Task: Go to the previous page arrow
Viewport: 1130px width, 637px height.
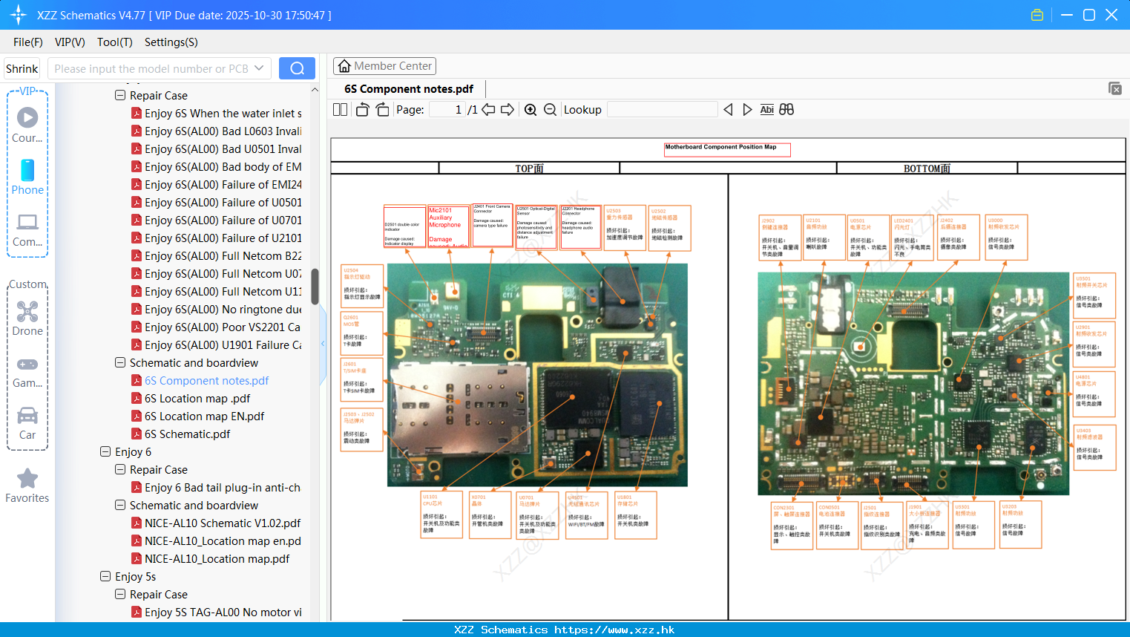Action: click(488, 109)
